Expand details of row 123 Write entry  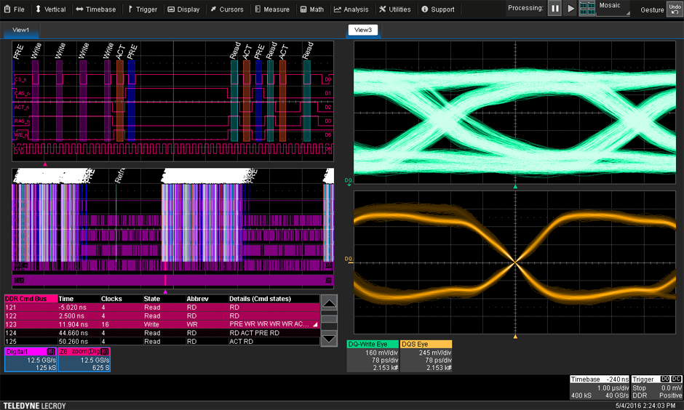pyautogui.click(x=315, y=323)
